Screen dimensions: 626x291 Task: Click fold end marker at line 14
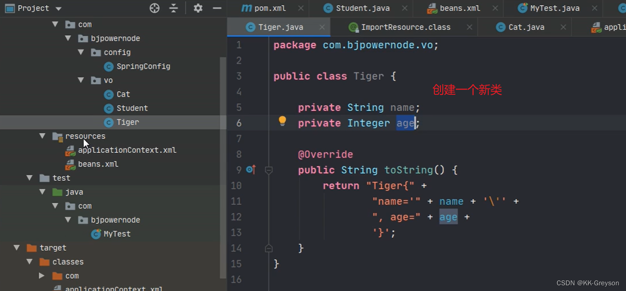(269, 248)
